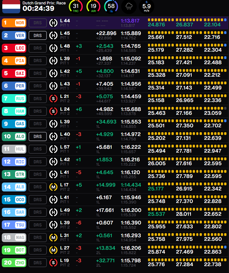Click HAM's soft tyre compound icon
229x273 pixels.
point(53,111)
